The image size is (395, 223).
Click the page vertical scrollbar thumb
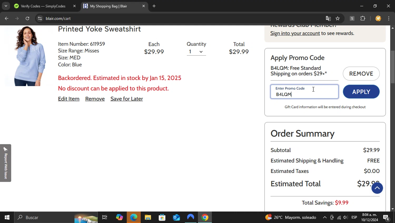(x=393, y=67)
